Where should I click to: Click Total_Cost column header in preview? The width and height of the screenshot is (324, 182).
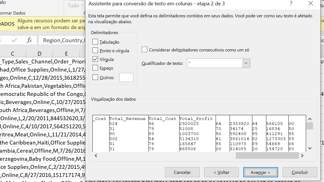162,119
